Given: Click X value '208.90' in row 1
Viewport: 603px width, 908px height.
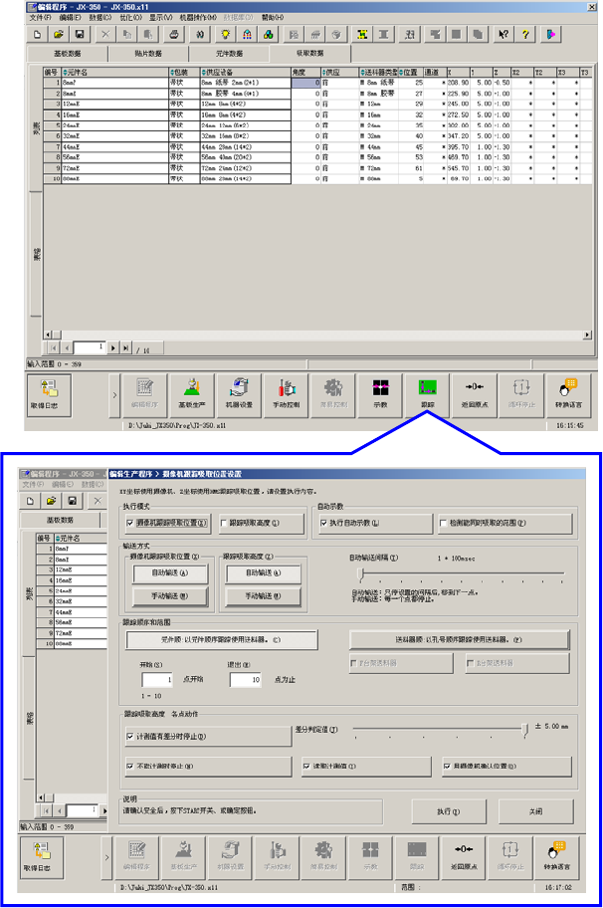Looking at the screenshot, I should pos(458,83).
